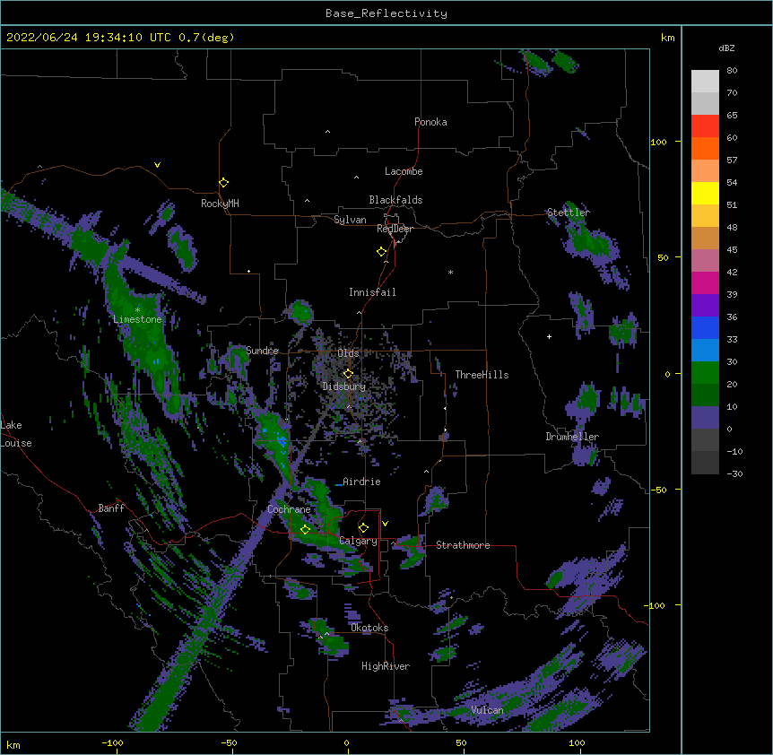This screenshot has height=755, width=773.
Task: Click the 42 dBZ magenta legend swatch
Action: 705,282
